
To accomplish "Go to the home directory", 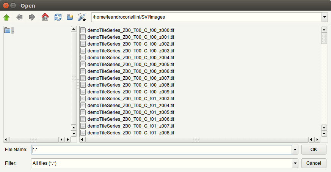I will pyautogui.click(x=45, y=17).
